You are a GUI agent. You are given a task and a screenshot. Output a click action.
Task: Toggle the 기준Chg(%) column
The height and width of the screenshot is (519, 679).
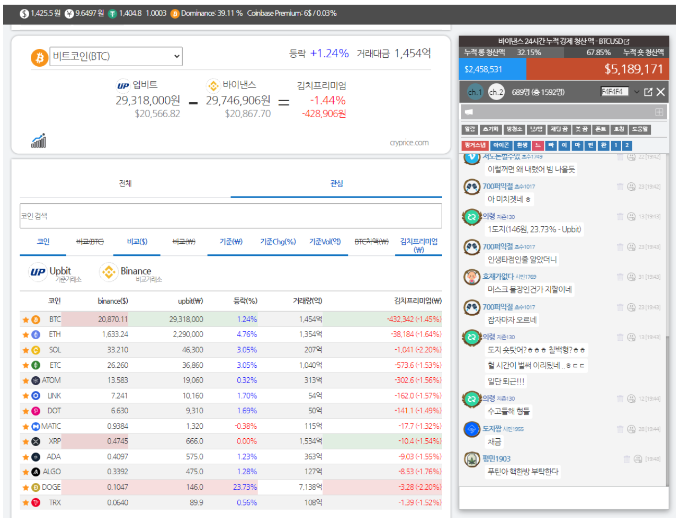pos(278,242)
